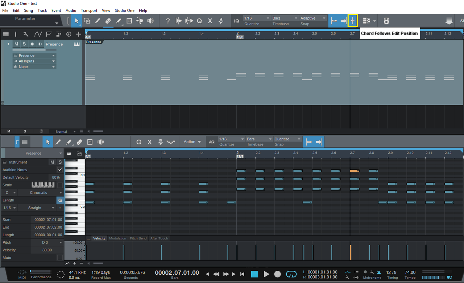Open the Transport menu
Screen dimensions: 464x283
[x=89, y=11]
